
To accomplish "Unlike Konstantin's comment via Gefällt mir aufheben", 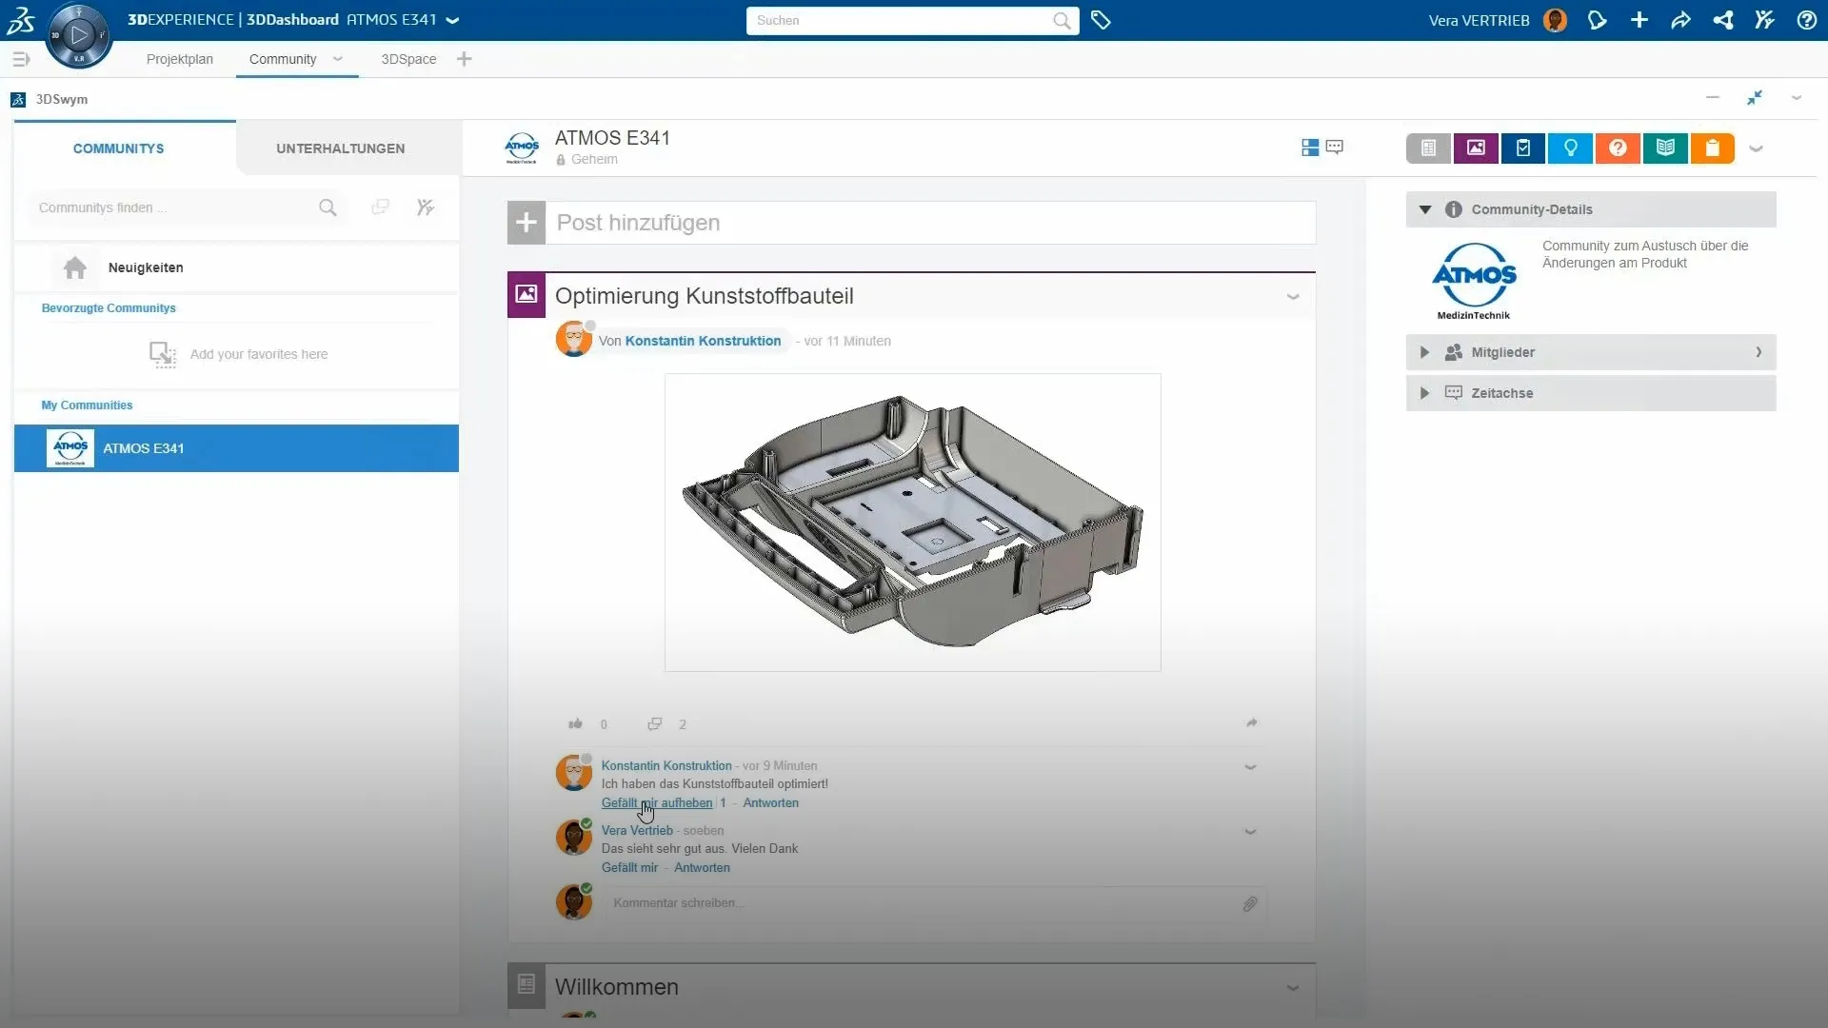I will tap(656, 802).
